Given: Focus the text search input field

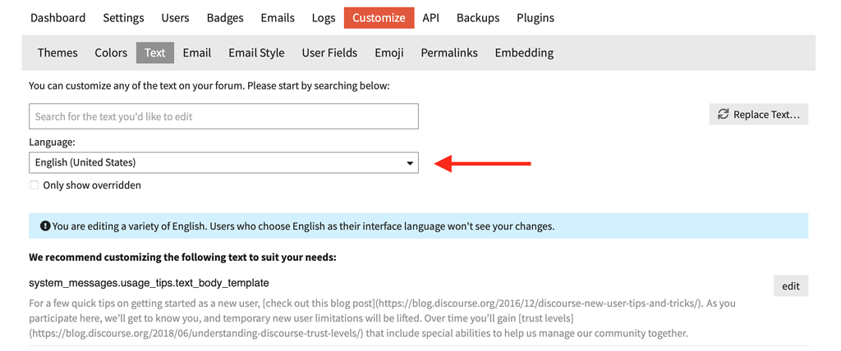Looking at the screenshot, I should [223, 116].
